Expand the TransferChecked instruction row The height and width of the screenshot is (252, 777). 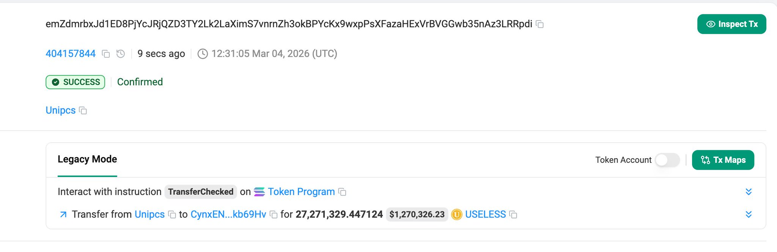click(748, 192)
